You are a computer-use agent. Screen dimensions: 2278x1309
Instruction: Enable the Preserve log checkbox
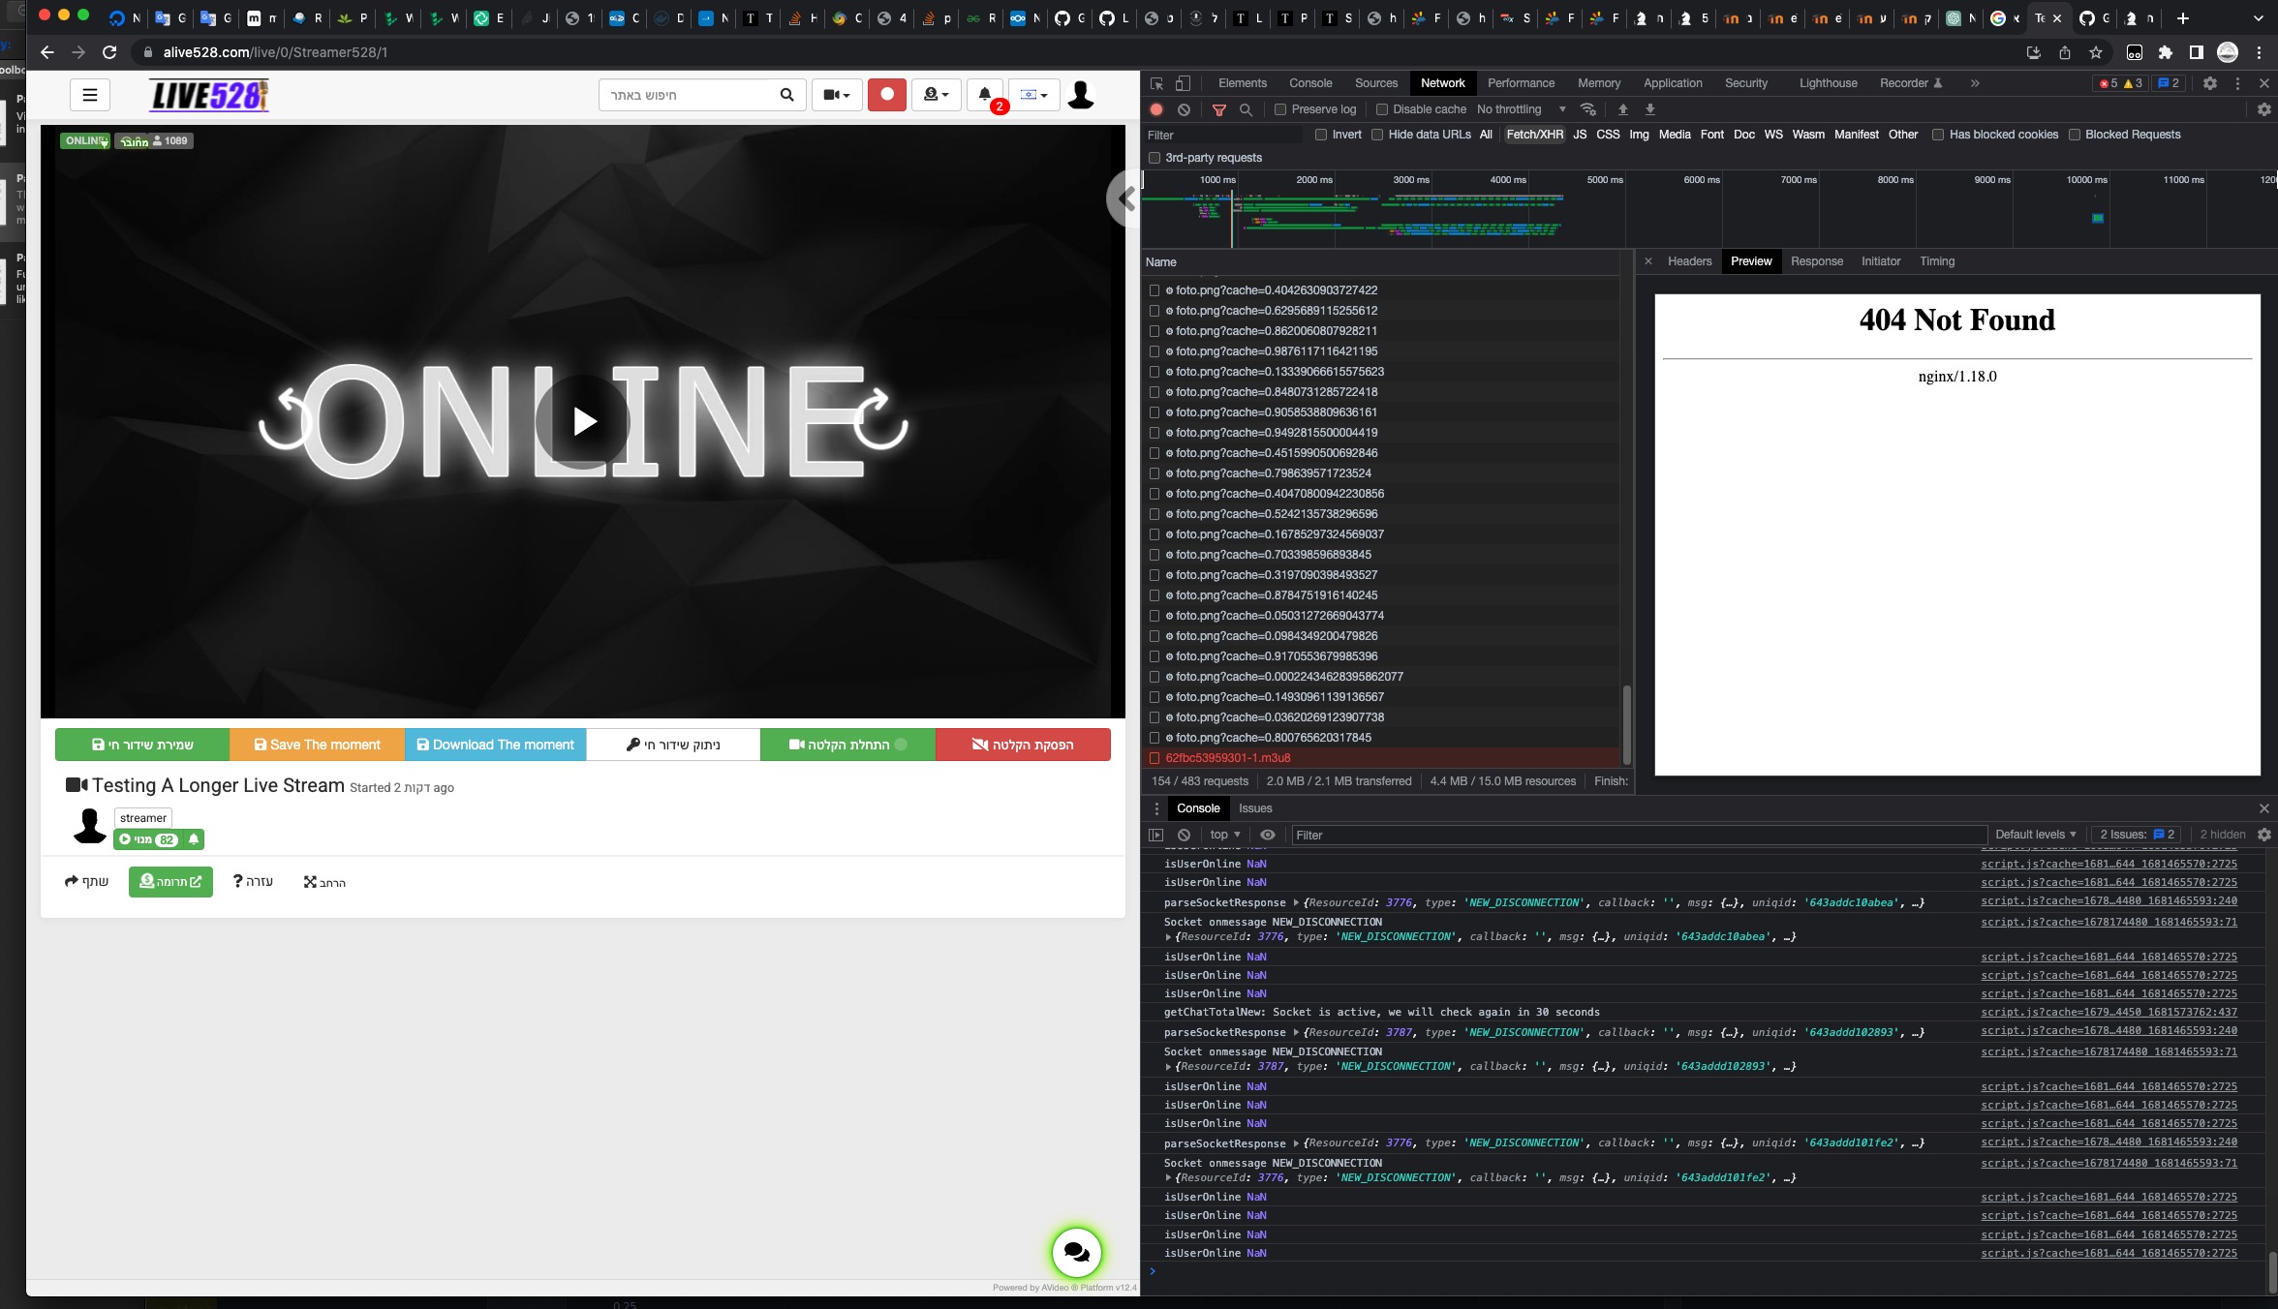[1280, 109]
